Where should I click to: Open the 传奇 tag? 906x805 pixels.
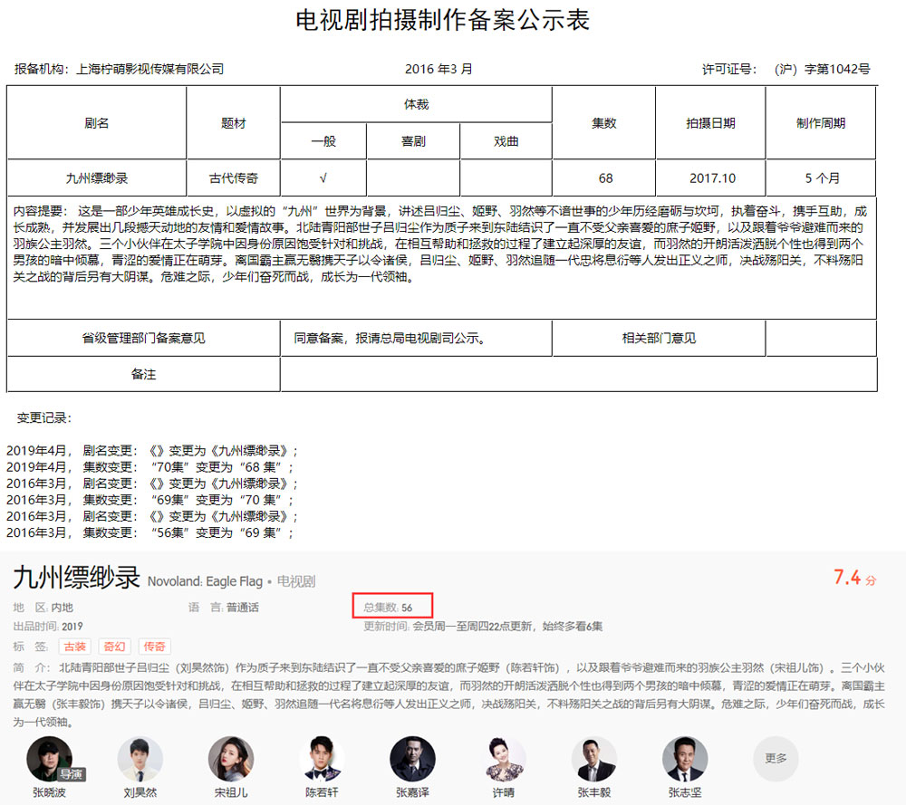coord(154,647)
